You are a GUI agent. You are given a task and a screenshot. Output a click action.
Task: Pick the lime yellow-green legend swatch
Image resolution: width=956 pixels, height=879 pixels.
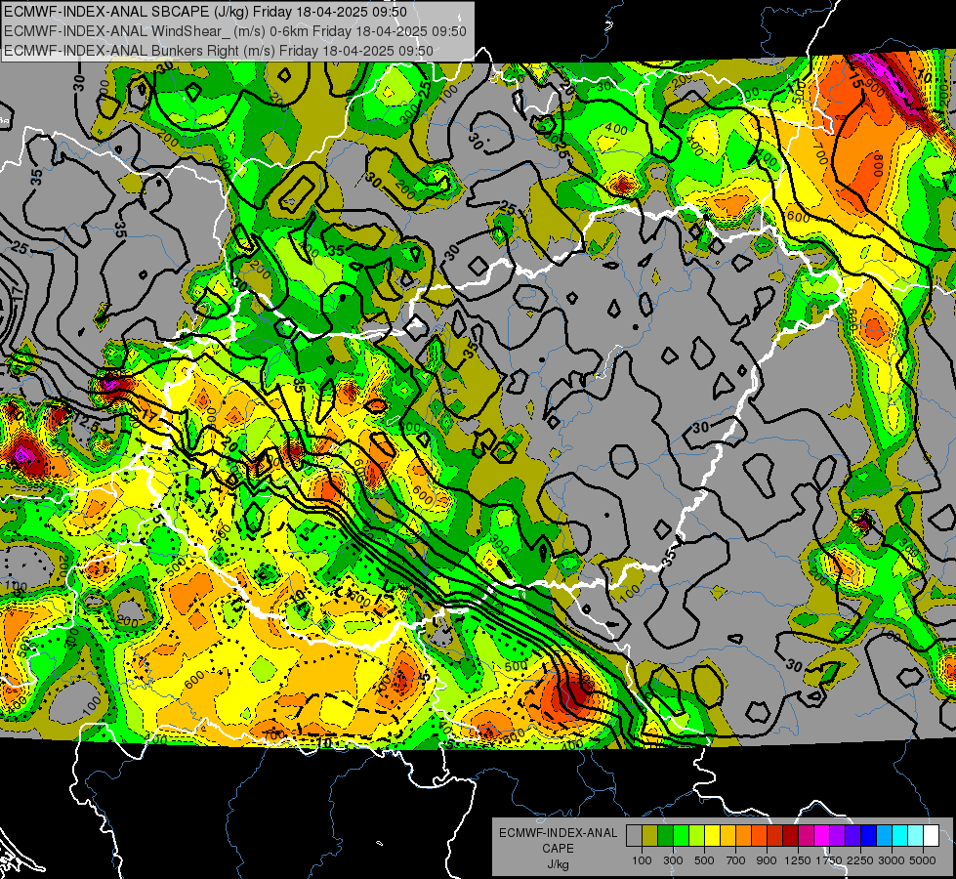tap(697, 836)
